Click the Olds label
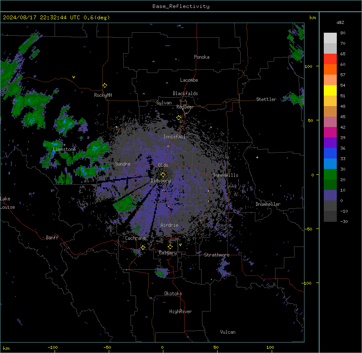The width and height of the screenshot is (362, 353). click(163, 165)
